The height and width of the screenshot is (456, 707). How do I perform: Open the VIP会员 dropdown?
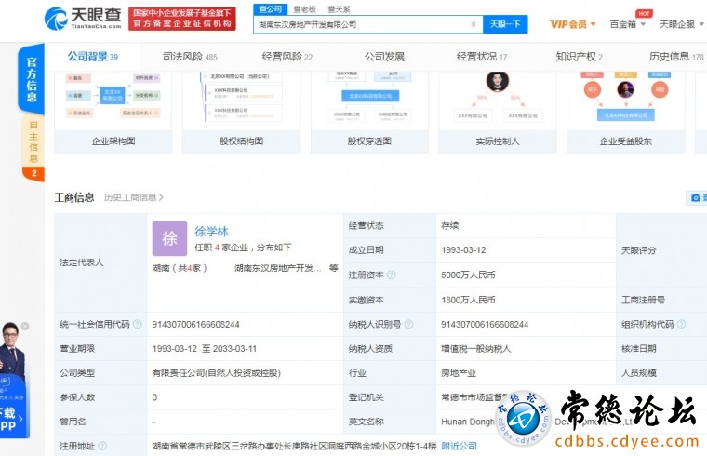tap(573, 24)
